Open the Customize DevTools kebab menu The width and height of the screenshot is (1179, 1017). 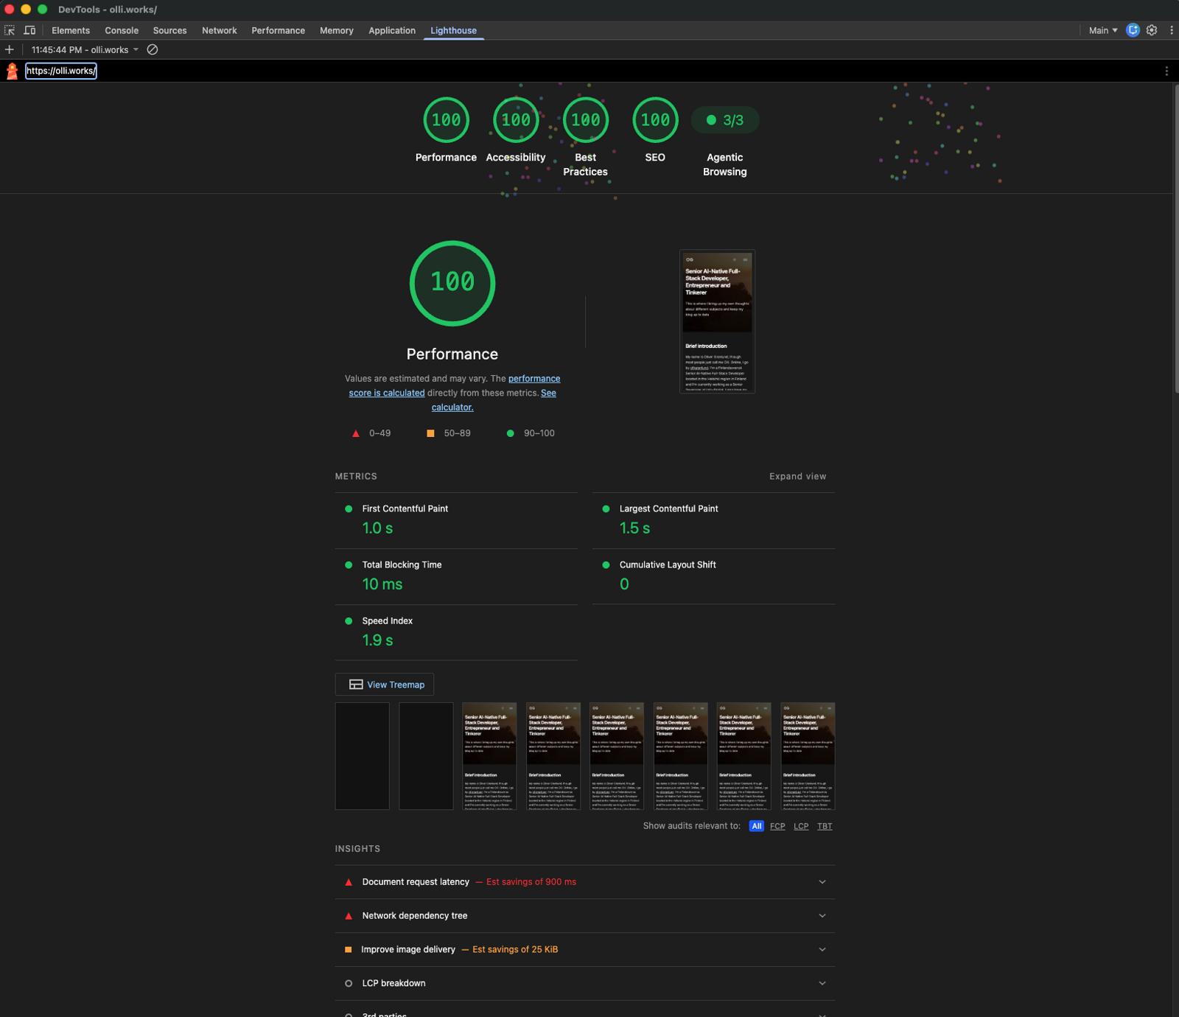pyautogui.click(x=1171, y=30)
